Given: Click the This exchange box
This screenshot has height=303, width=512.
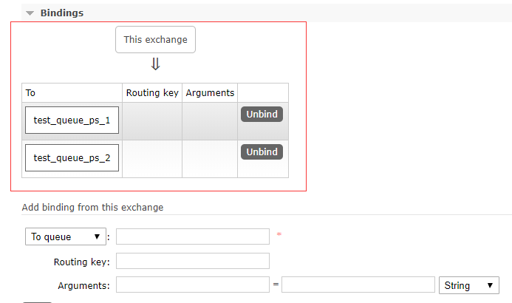Looking at the screenshot, I should [x=155, y=39].
